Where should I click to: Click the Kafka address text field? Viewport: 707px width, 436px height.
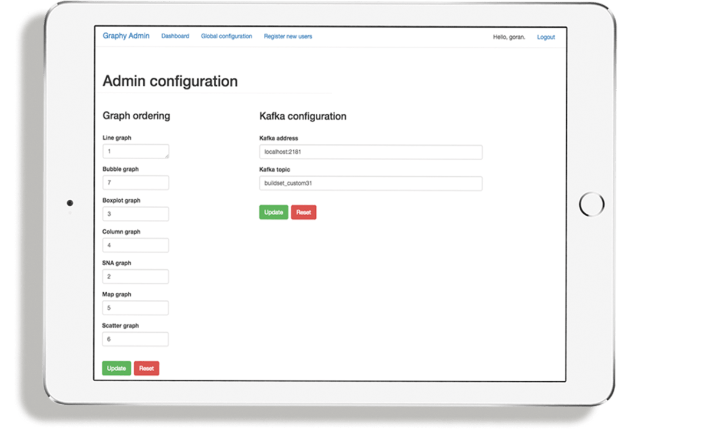coord(371,152)
